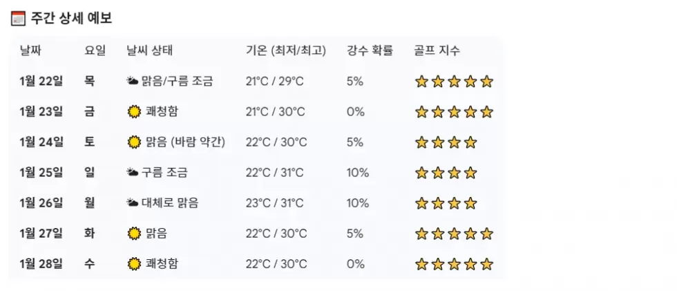The image size is (677, 291).
Task: Click the four-star golf rating for 1월 25일
Action: pos(446,173)
